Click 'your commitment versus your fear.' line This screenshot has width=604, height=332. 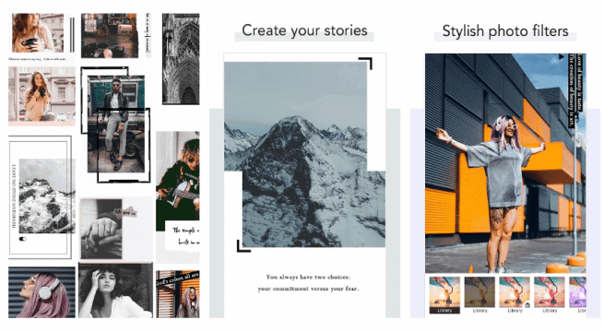(x=308, y=289)
